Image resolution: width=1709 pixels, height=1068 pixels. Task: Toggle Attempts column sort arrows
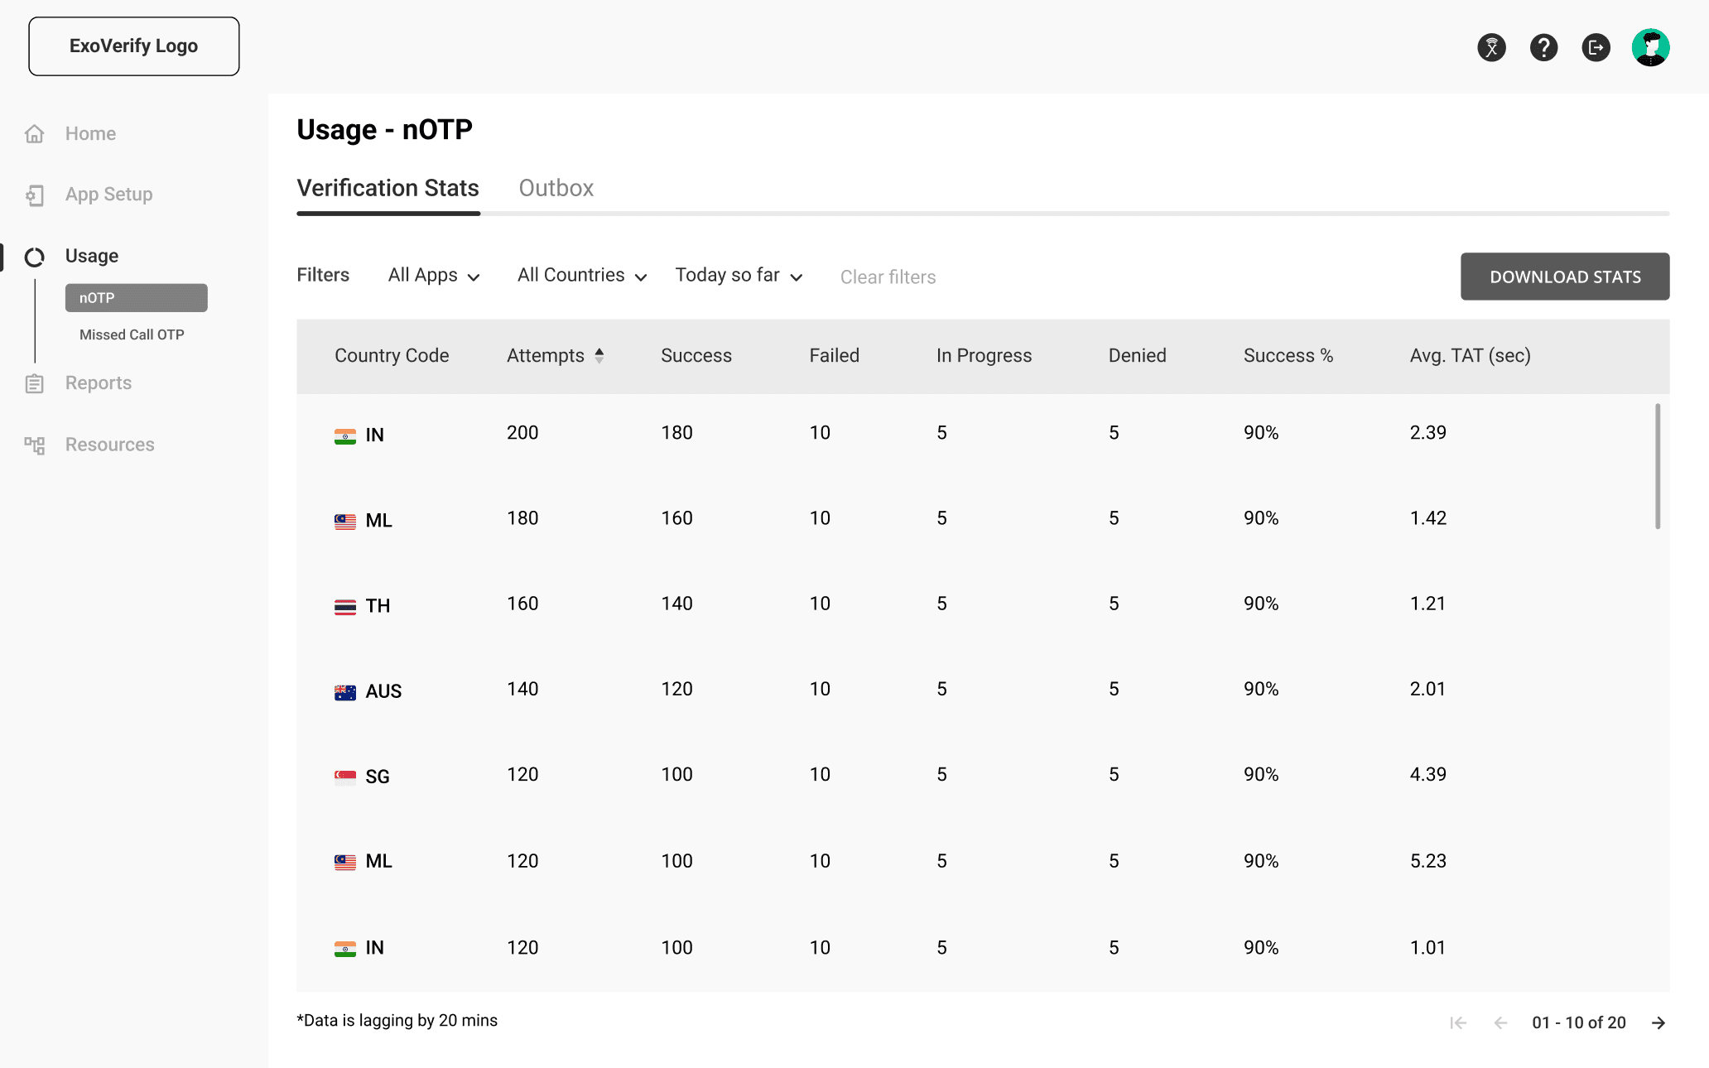click(599, 355)
